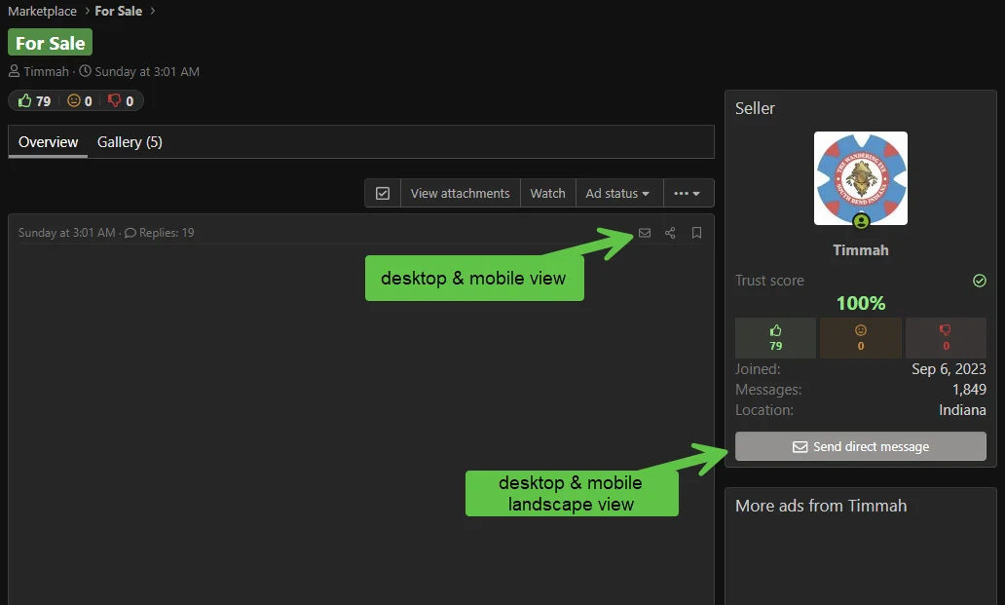Click the Indiana location value
This screenshot has width=1005, height=605.
[x=963, y=410]
